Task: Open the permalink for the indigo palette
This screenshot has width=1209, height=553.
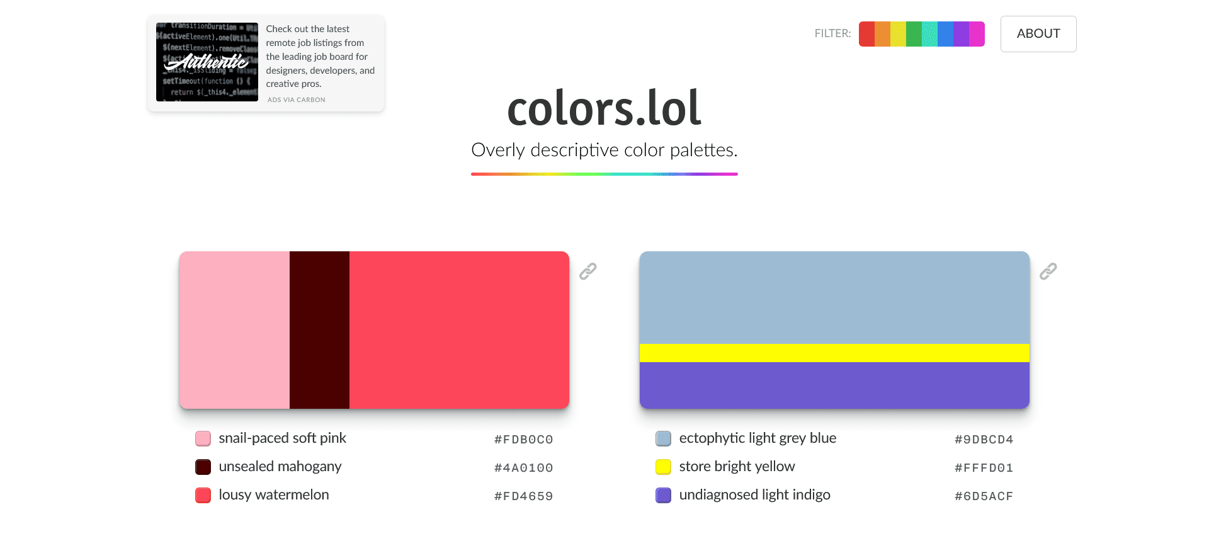Action: click(x=1049, y=271)
